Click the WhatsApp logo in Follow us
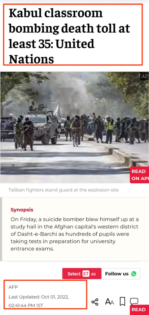The image size is (149, 315). pos(134,273)
